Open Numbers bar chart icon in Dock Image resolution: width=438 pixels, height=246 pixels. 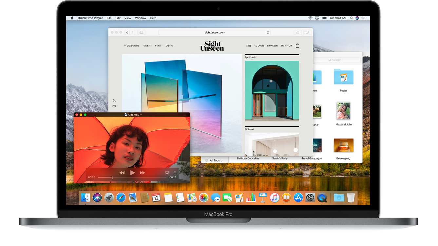coord(251,198)
